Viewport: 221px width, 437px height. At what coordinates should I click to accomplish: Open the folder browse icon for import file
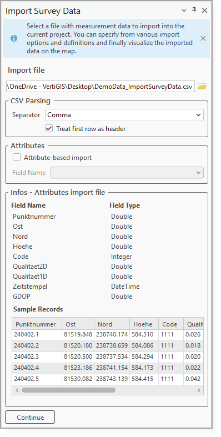202,87
